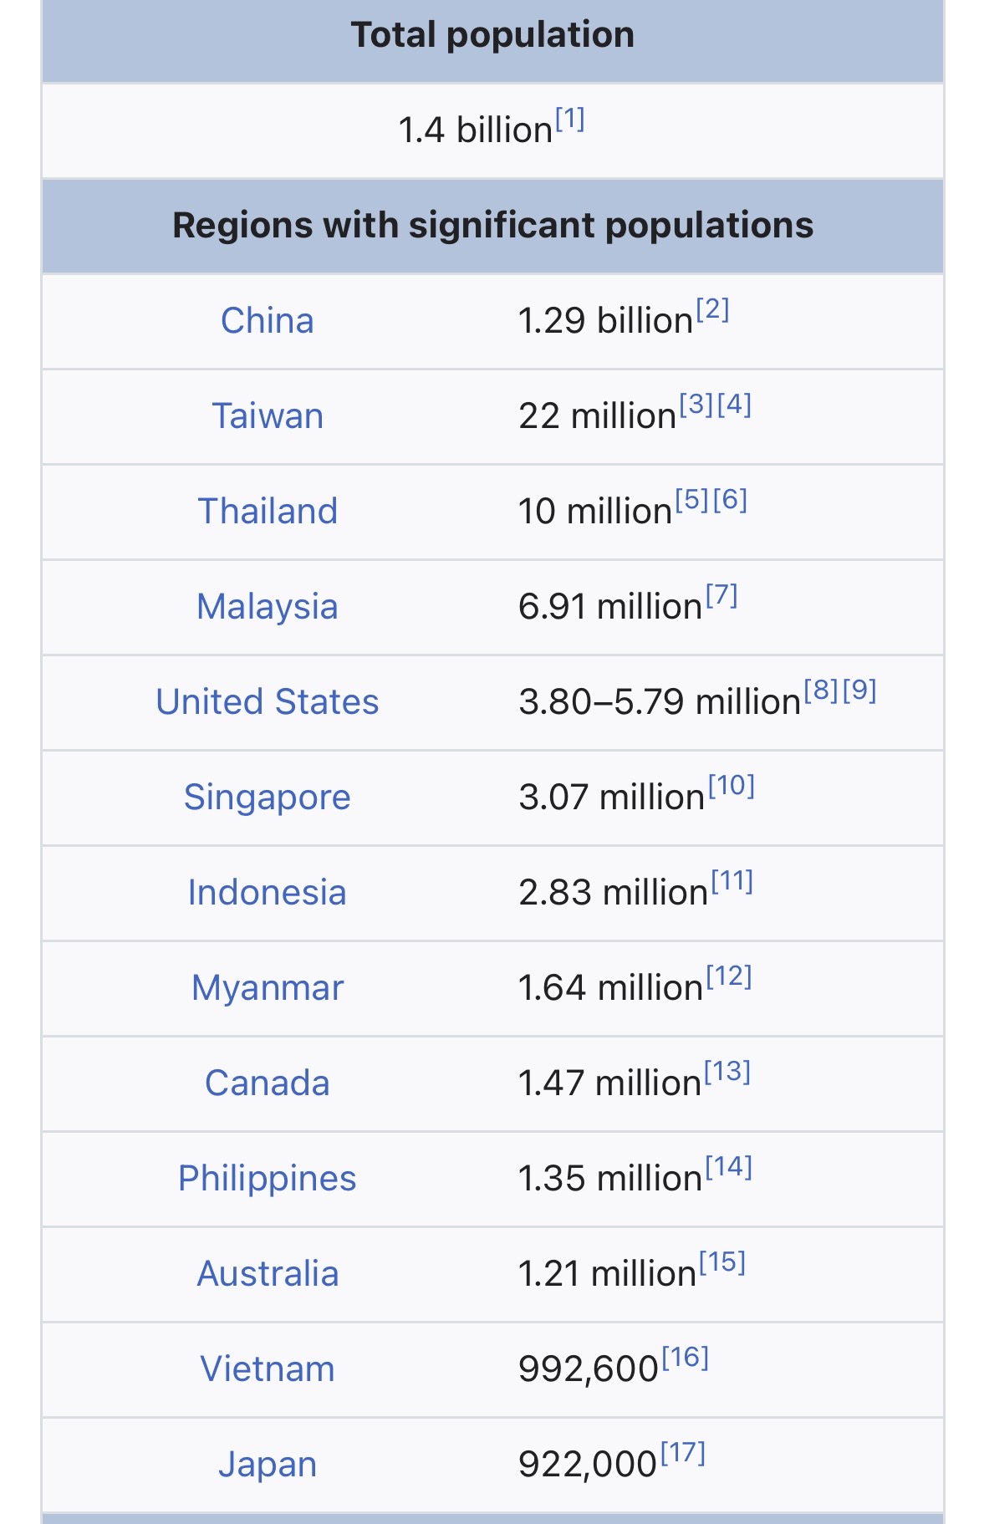This screenshot has width=984, height=1524.
Task: Open the Myanmar country link
Action: click(x=268, y=988)
